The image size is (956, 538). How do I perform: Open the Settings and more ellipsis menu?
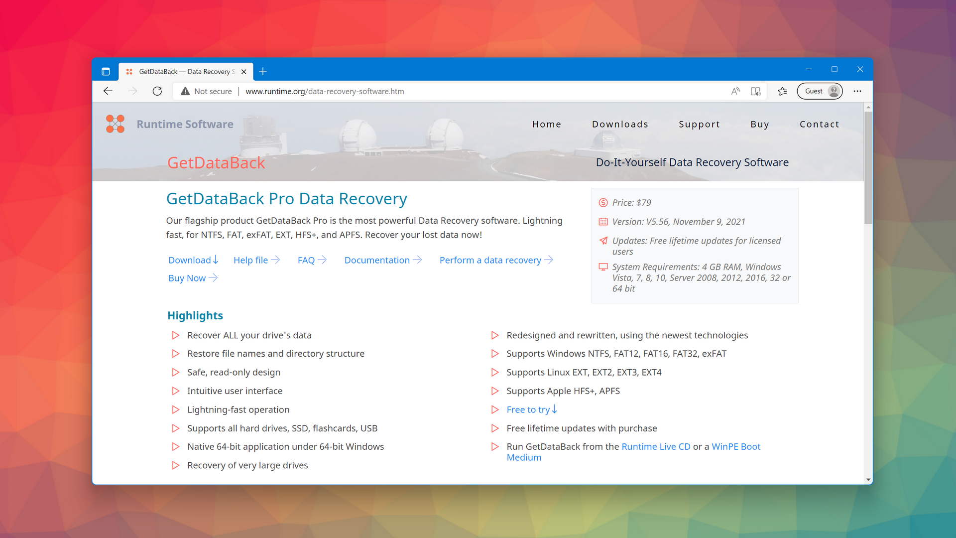[857, 91]
